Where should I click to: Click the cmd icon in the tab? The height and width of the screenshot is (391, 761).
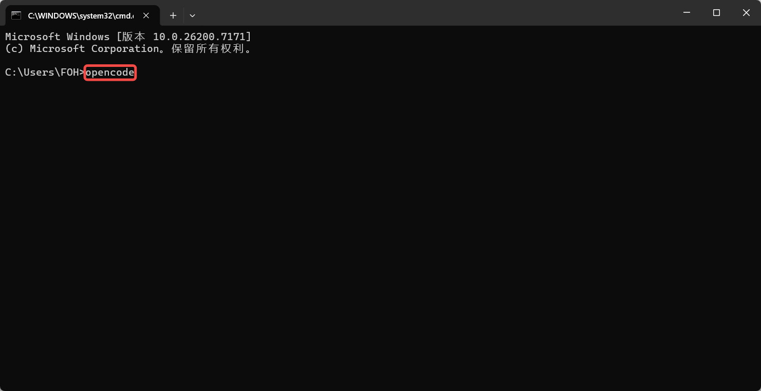pos(16,15)
